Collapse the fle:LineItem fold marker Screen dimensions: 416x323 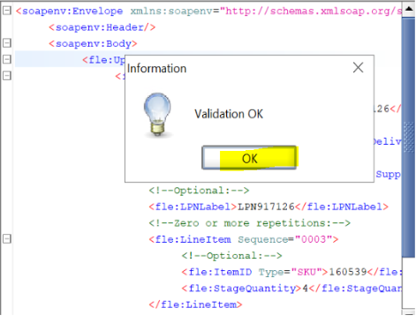7,238
